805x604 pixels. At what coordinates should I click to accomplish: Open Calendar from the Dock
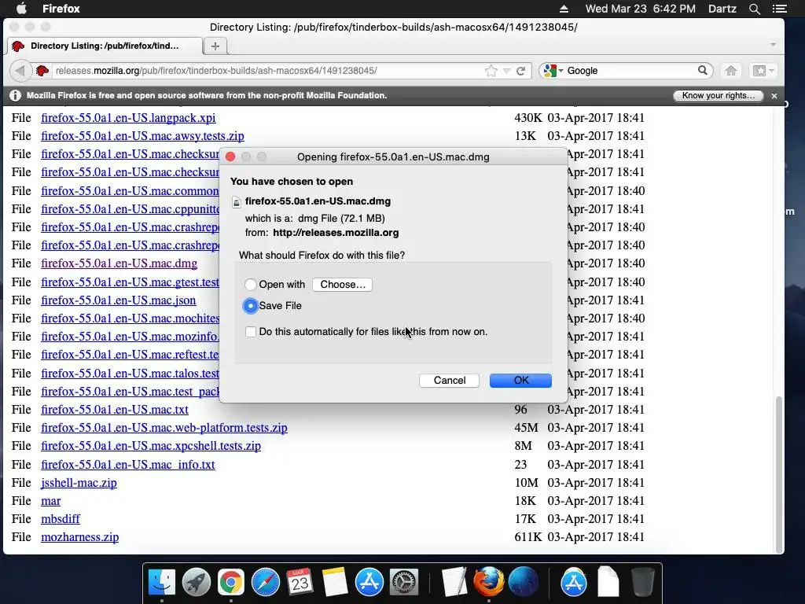300,583
